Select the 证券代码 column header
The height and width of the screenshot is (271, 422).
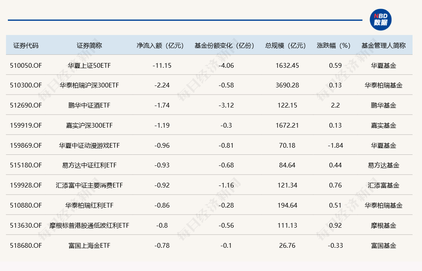tap(26, 46)
